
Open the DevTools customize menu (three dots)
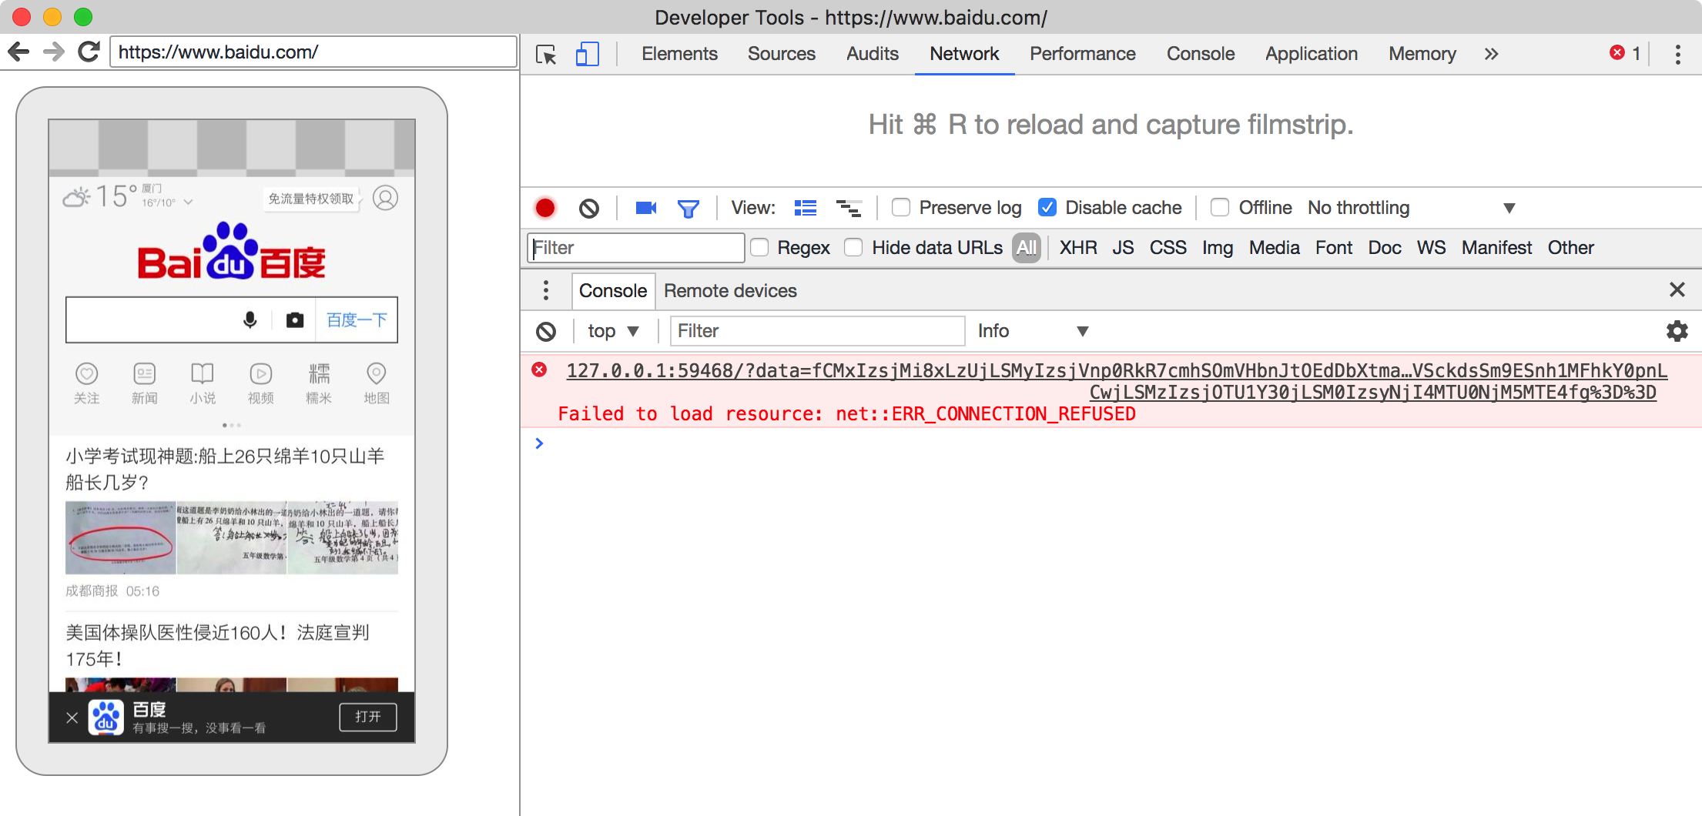(1677, 54)
